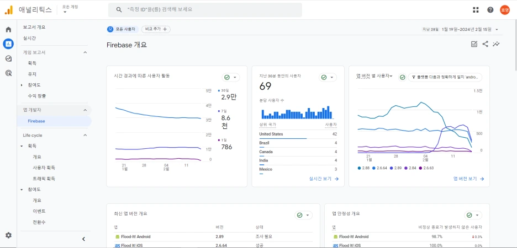Image resolution: width=517 pixels, height=248 pixels.
Task: Click the Brazil country row
Action: [x=298, y=143]
